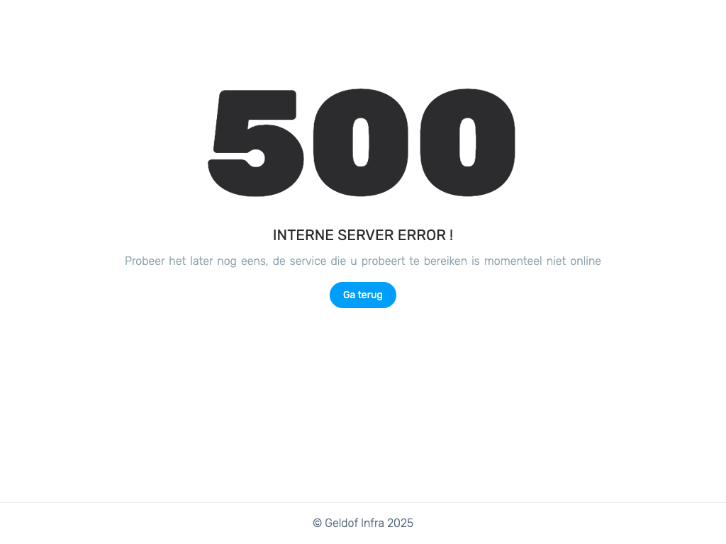
Task: Click the middle zero of 500
Action: 361,142
